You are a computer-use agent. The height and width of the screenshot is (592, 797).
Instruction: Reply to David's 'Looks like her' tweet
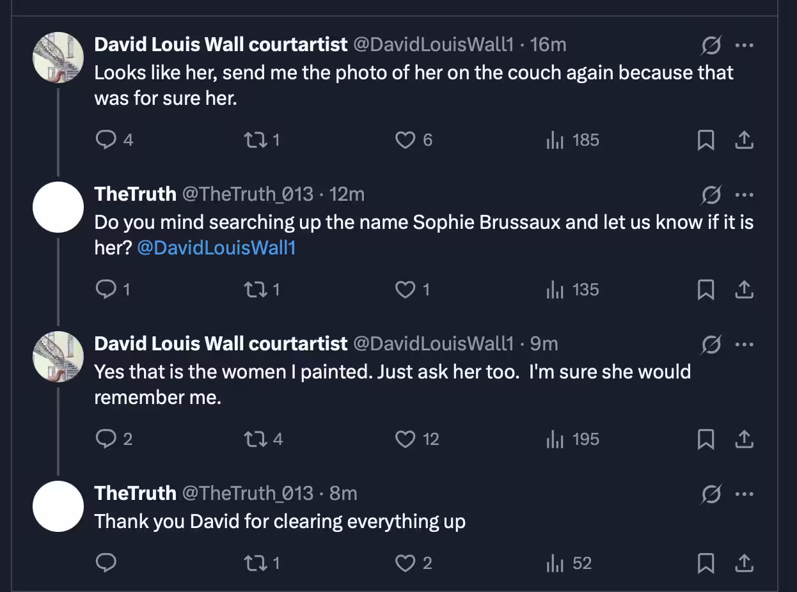pos(106,140)
